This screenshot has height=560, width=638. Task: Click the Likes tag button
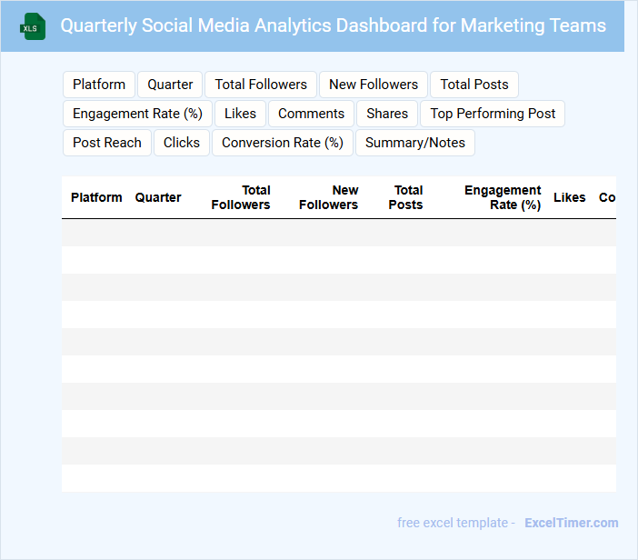pos(240,114)
